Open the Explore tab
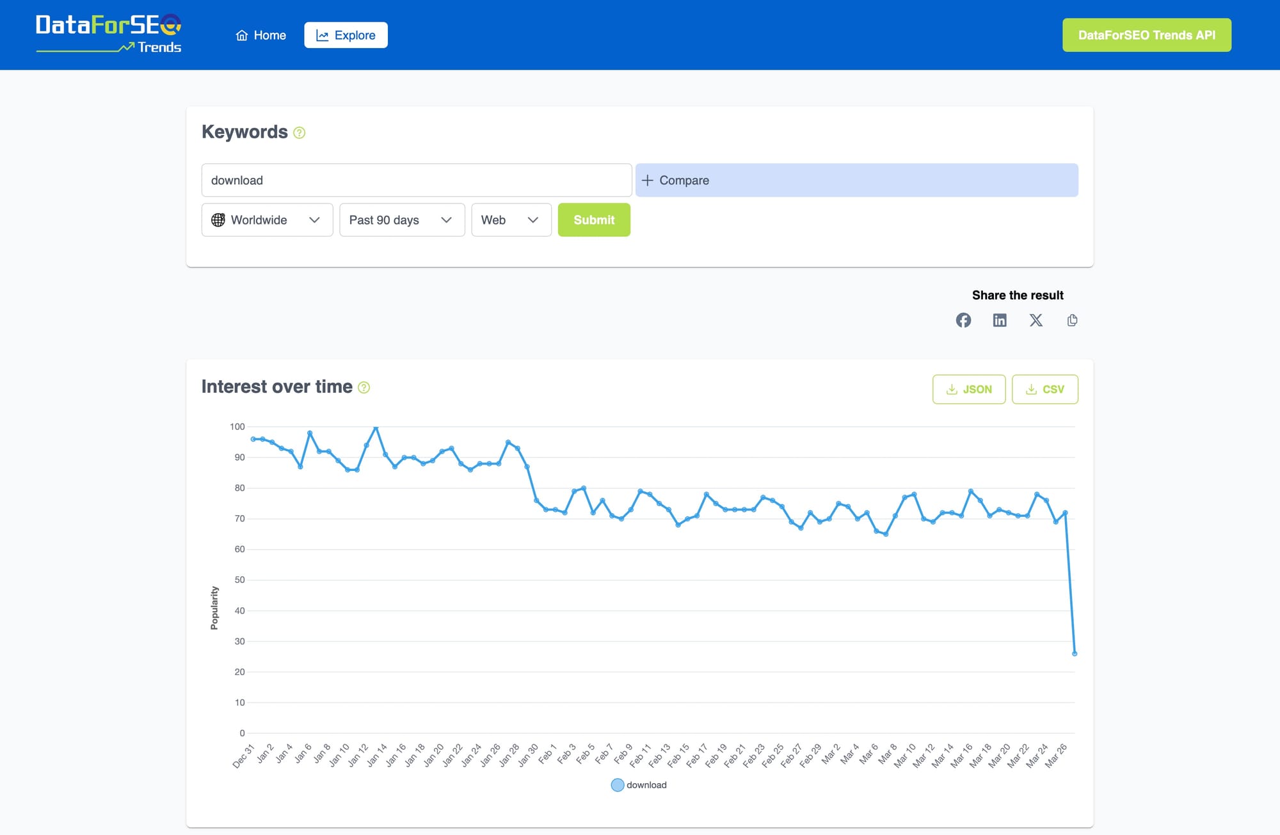This screenshot has height=835, width=1280. [x=346, y=35]
